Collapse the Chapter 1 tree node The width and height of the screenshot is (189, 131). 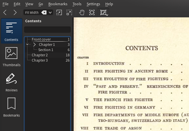[27, 45]
